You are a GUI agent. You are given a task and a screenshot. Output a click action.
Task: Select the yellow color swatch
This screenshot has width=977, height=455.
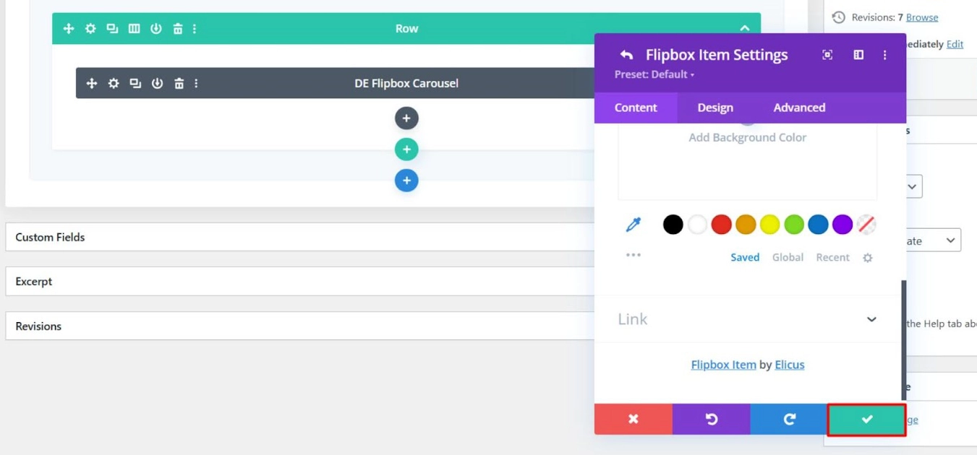769,225
